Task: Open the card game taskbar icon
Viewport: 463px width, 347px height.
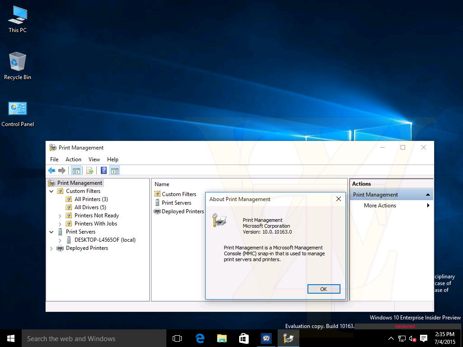Action: coord(266,338)
